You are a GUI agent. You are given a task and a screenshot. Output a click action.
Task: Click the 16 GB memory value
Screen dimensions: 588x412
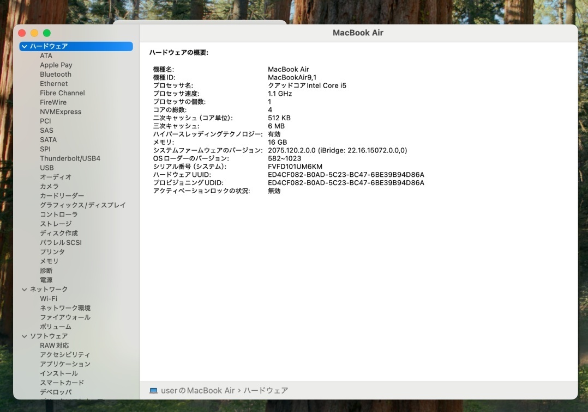coord(277,142)
